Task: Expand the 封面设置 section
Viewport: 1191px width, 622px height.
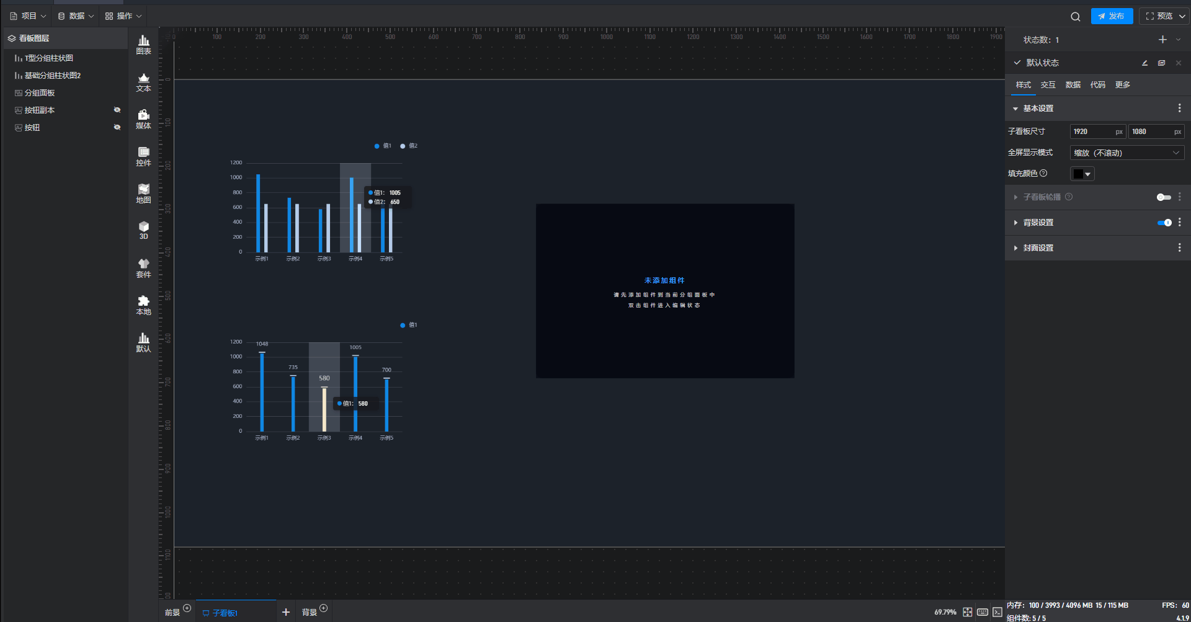Action: coord(1038,248)
